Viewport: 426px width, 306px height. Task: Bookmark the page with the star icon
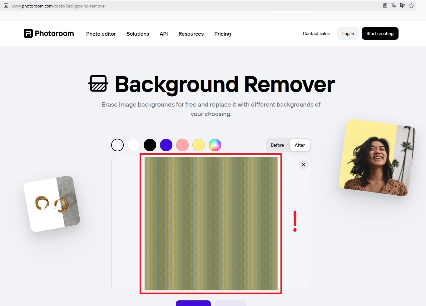coord(411,6)
